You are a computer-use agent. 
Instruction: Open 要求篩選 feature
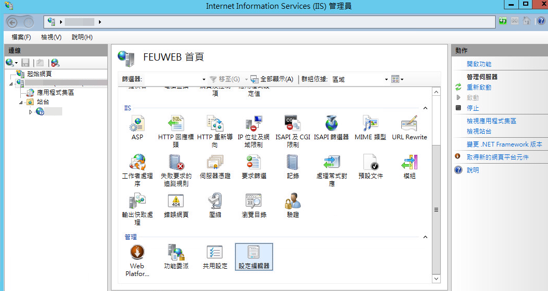(254, 166)
